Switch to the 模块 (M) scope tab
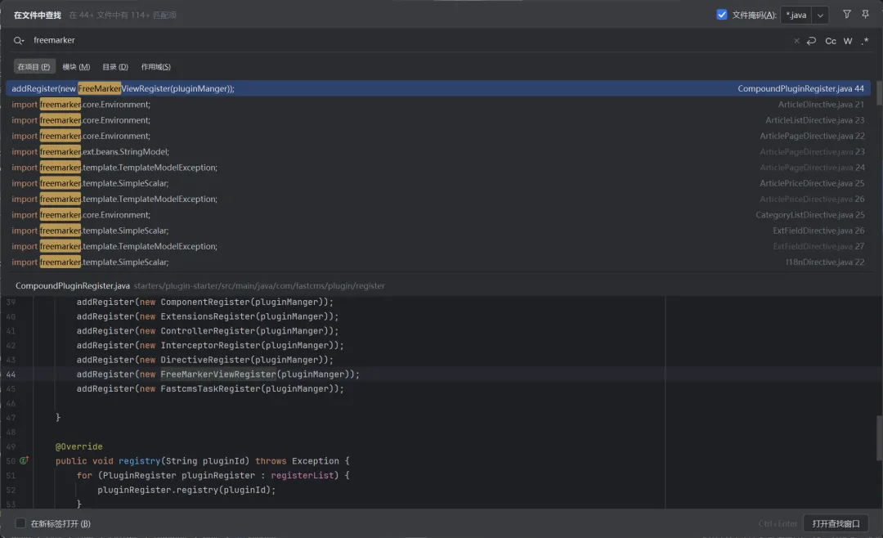Viewport: 883px width, 538px height. tap(76, 67)
